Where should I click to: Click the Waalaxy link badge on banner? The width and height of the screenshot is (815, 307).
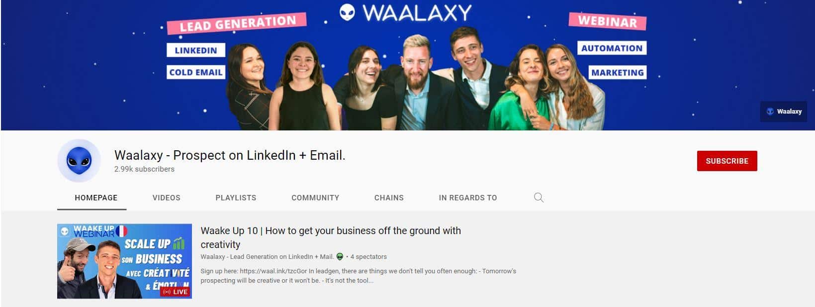click(784, 112)
